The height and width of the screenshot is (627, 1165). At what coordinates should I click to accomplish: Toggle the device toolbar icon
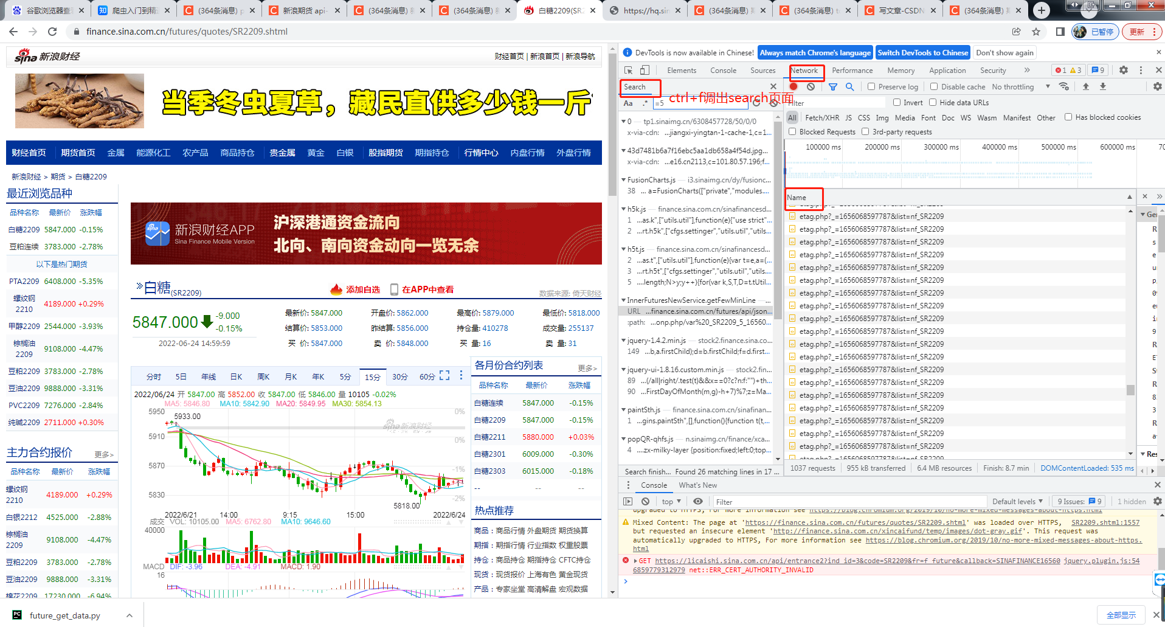(x=645, y=71)
